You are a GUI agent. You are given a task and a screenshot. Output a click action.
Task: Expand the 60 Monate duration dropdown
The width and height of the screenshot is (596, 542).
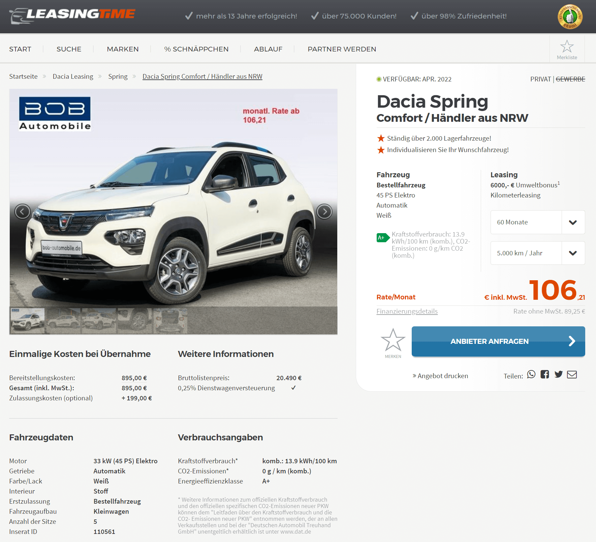538,222
